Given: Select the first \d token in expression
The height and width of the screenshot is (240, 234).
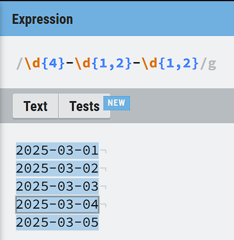Looking at the screenshot, I should click(33, 63).
